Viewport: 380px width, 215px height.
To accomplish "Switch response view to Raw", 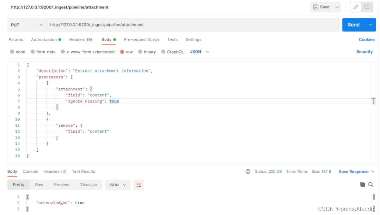I will (x=39, y=185).
